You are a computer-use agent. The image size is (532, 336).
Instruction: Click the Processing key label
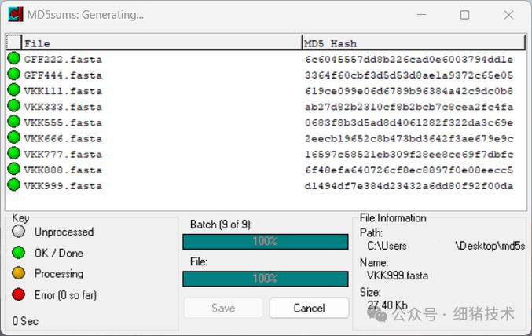click(59, 274)
